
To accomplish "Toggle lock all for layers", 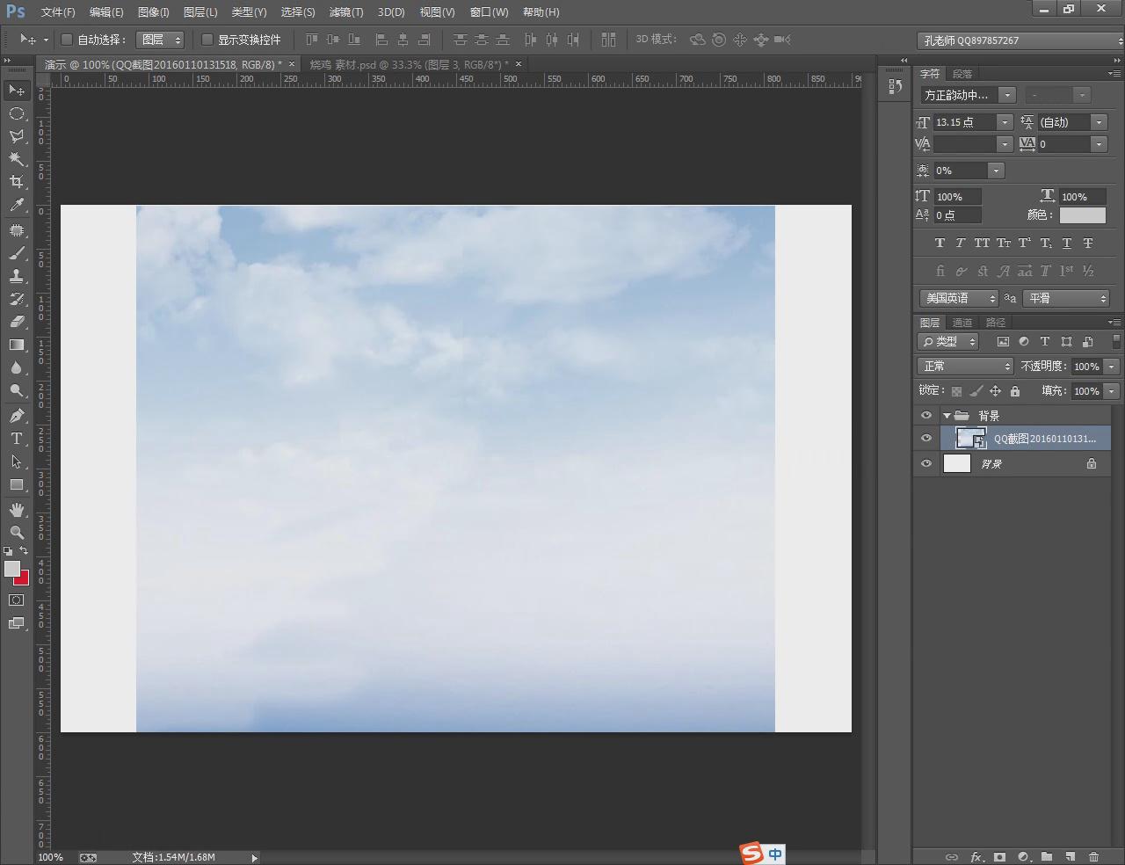I will pyautogui.click(x=1015, y=391).
